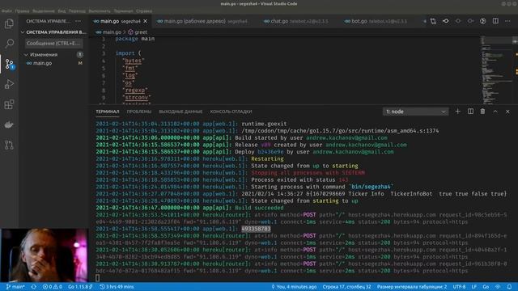Collapse the source control section header
518x291 pixels.
pyautogui.click(x=54, y=32)
